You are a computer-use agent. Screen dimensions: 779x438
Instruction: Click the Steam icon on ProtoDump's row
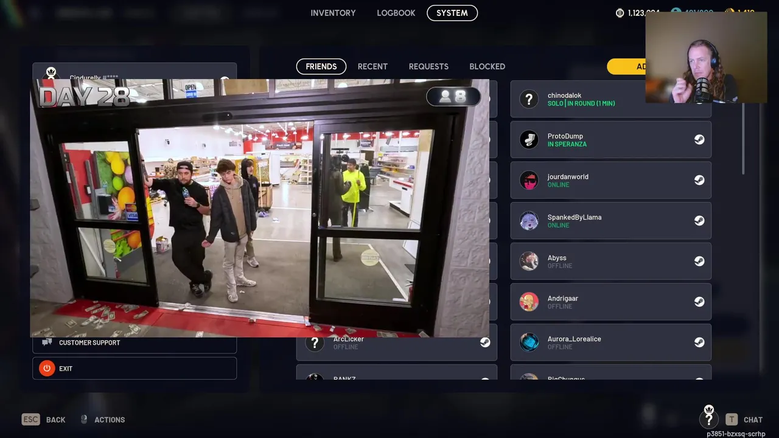click(x=699, y=140)
